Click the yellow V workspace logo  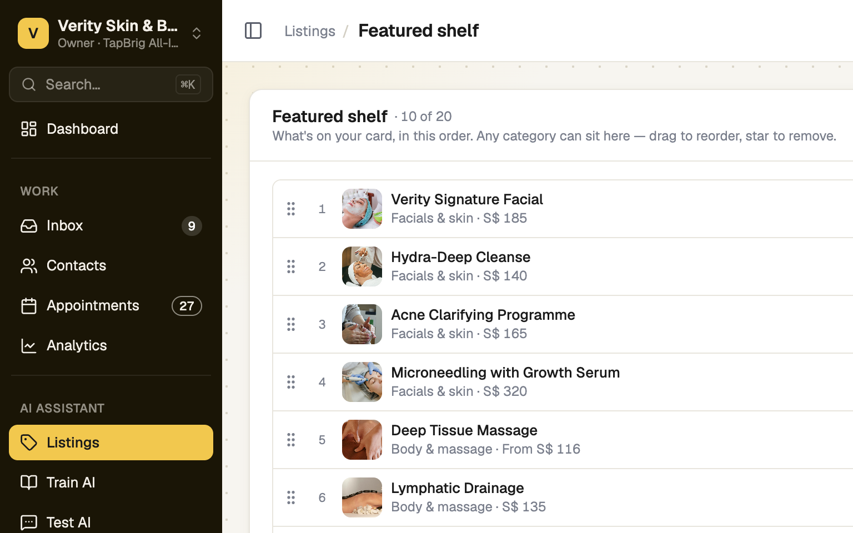pos(33,33)
